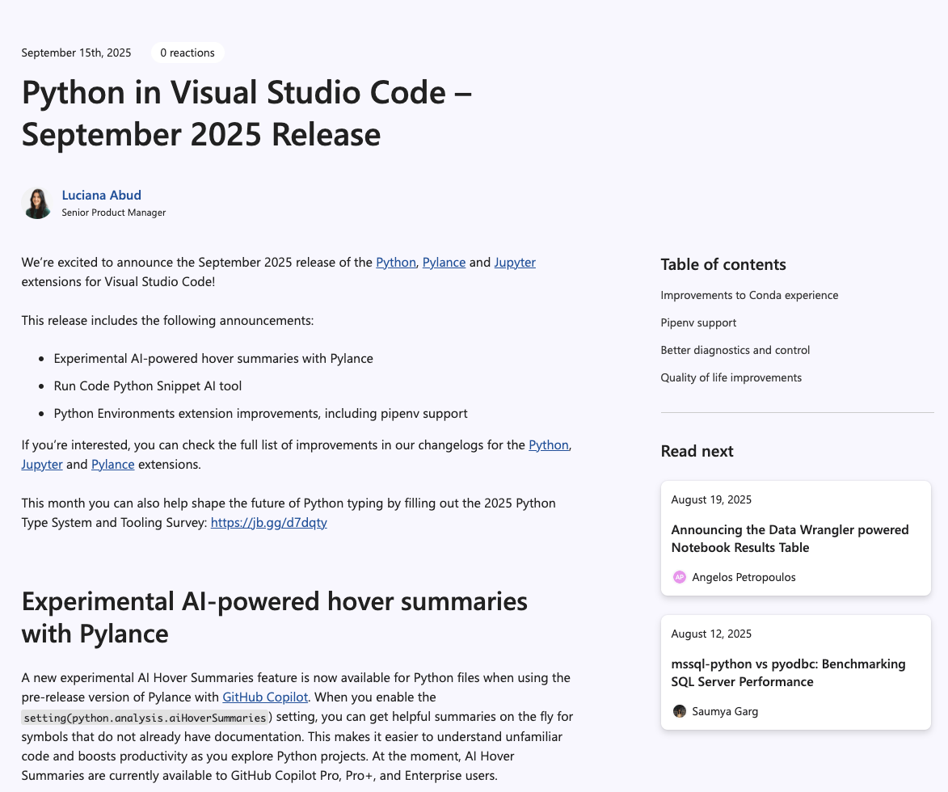The image size is (948, 792).
Task: Open the Pylance changelog link
Action: (113, 464)
